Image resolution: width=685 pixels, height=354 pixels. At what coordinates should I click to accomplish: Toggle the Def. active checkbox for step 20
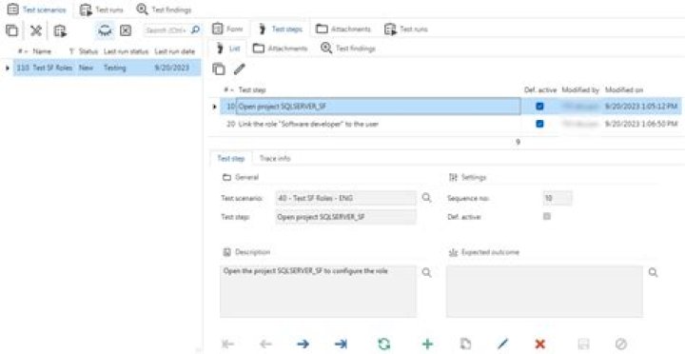pos(540,124)
